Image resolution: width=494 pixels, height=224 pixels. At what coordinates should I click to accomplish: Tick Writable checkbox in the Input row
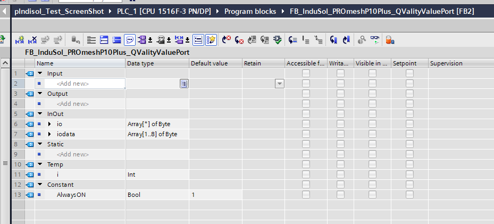click(340, 73)
